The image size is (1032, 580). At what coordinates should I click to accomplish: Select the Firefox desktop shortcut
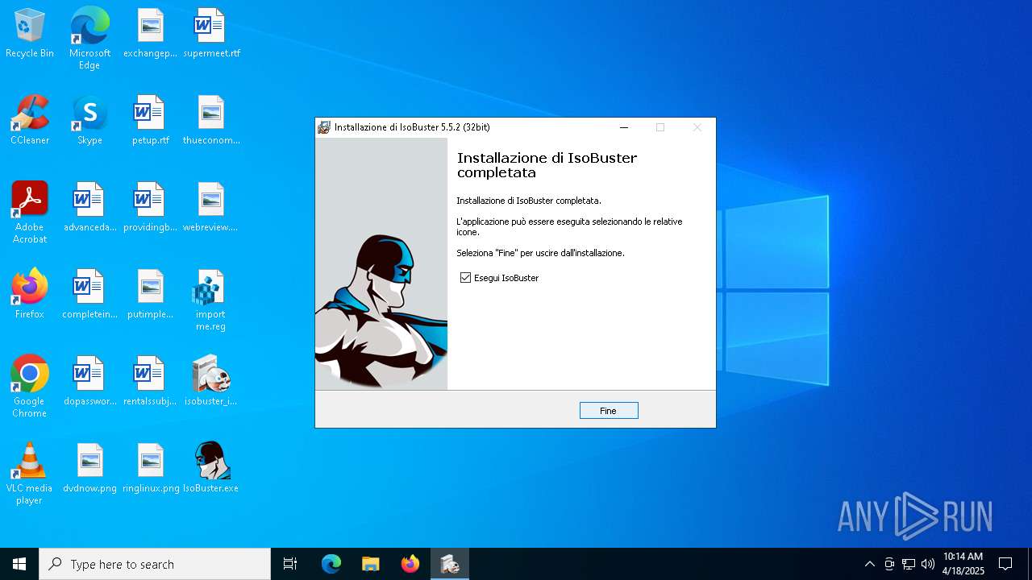[30, 295]
